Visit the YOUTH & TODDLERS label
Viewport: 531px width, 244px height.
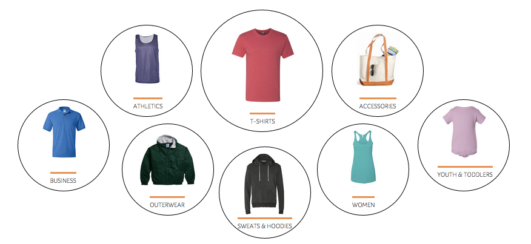464,174
